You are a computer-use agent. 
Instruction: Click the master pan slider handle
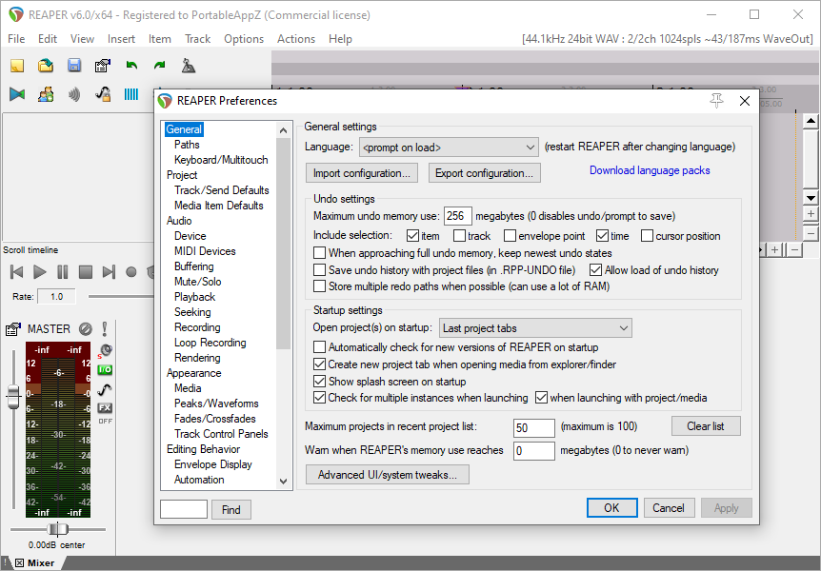click(x=57, y=529)
